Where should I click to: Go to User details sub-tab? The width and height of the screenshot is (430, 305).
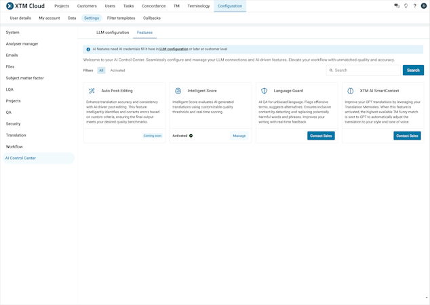click(20, 18)
